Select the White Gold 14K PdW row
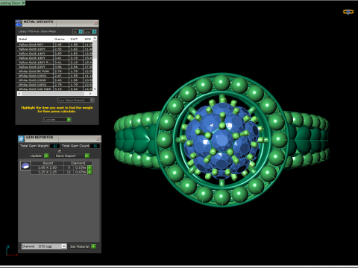Viewport: 358px width, 268px height. (55, 89)
